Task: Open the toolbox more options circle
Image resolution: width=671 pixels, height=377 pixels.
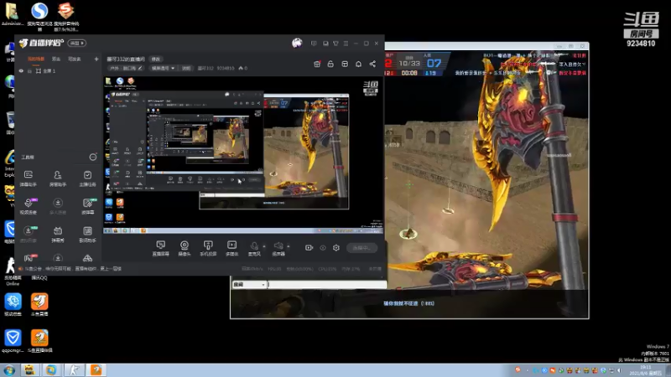Action: 93,158
